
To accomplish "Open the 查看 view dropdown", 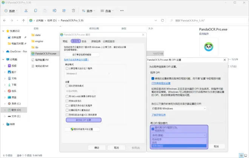I will pos(107,11).
